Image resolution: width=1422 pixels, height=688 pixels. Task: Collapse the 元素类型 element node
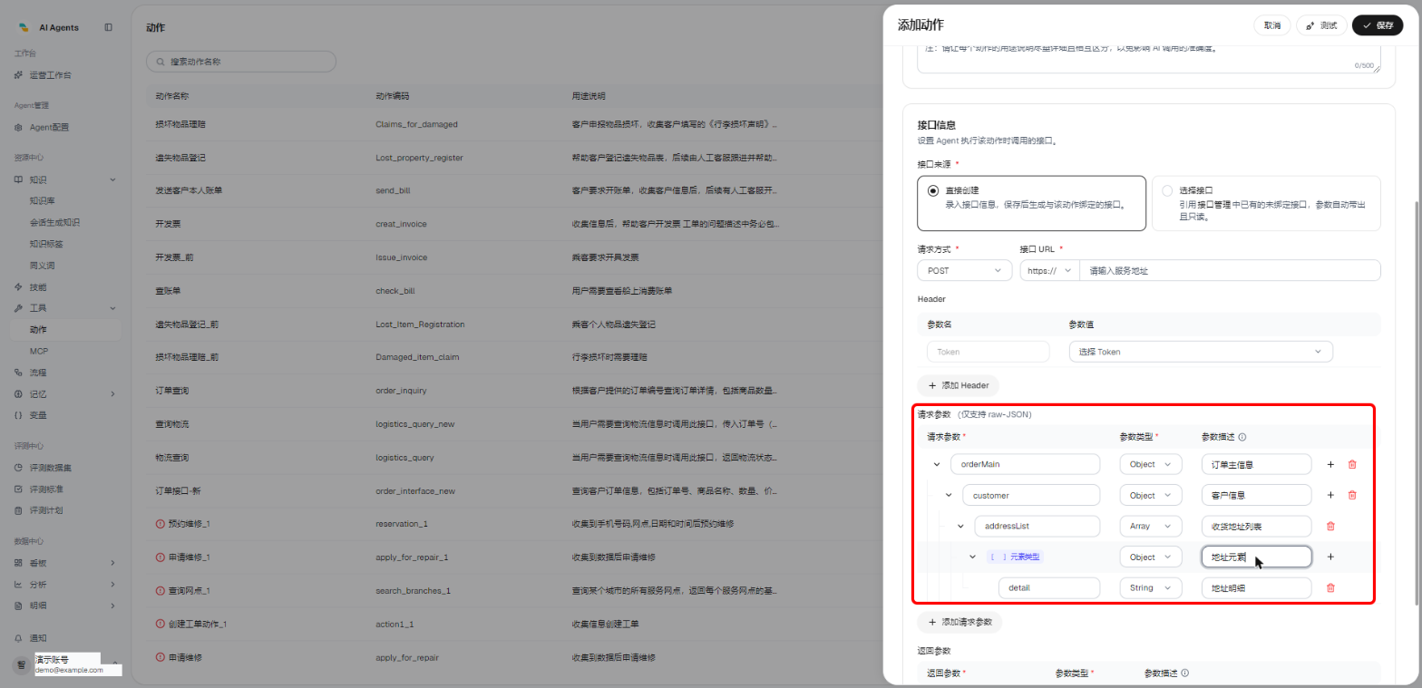tap(972, 557)
